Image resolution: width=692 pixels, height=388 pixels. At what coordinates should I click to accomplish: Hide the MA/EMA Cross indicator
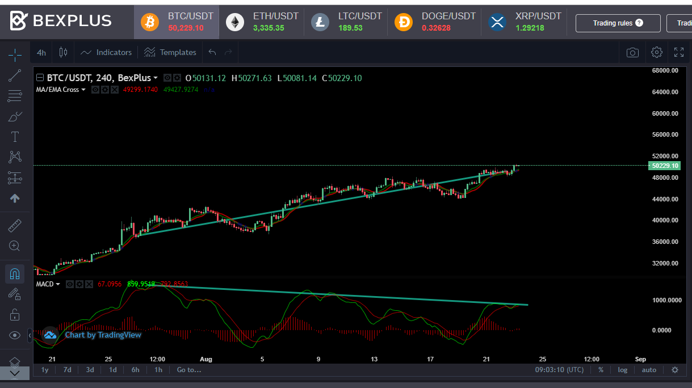95,90
